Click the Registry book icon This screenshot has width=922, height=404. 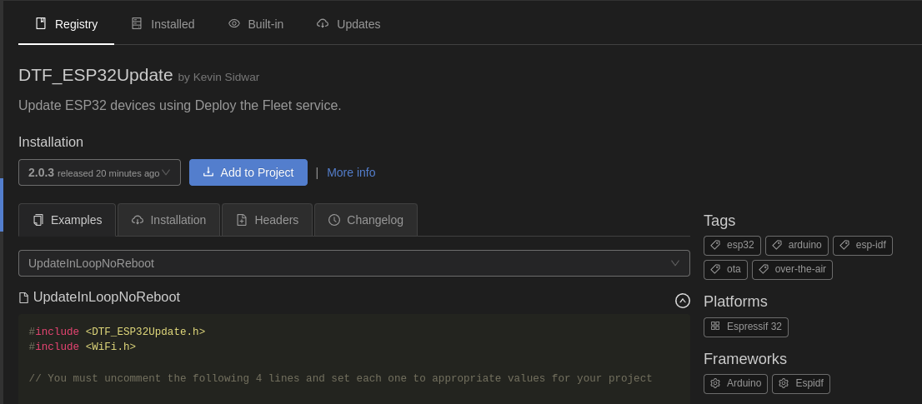point(41,23)
